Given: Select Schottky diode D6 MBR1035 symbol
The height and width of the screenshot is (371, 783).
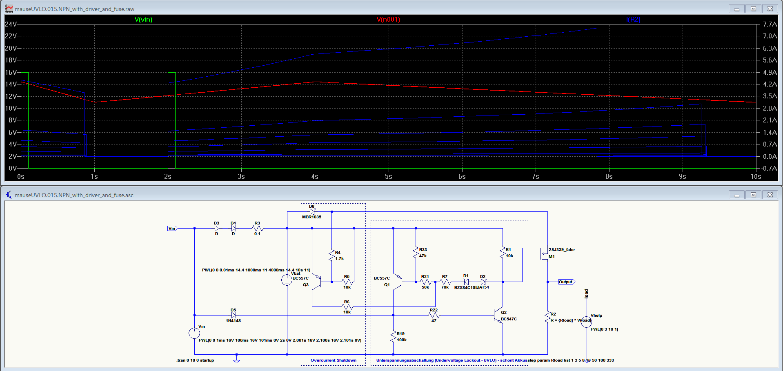Looking at the screenshot, I should (x=312, y=211).
